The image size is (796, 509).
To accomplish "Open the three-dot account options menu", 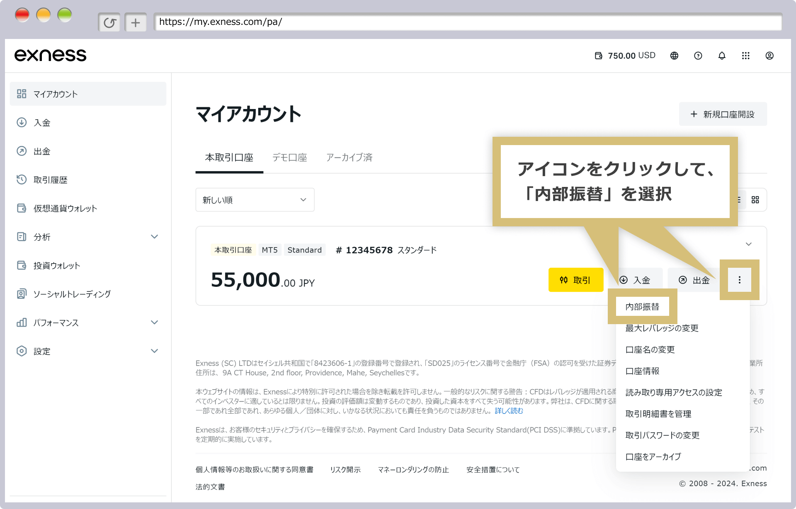I will [740, 280].
